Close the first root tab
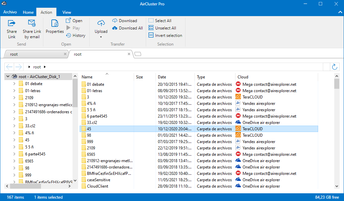The image size is (344, 201). point(65,54)
